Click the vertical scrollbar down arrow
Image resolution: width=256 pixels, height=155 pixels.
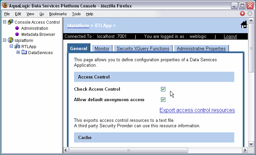251,144
